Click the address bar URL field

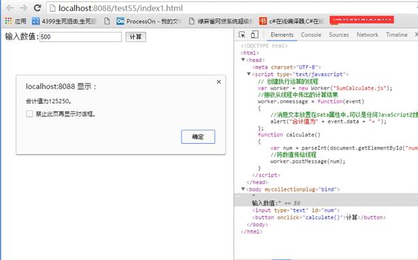(x=232, y=8)
